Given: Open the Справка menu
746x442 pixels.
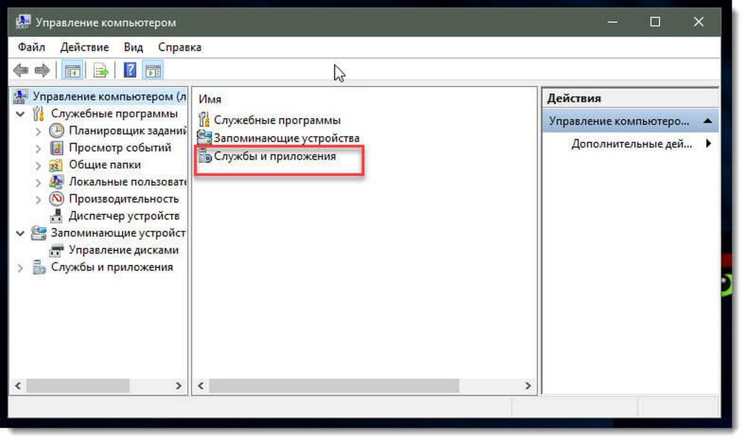Looking at the screenshot, I should [x=180, y=47].
